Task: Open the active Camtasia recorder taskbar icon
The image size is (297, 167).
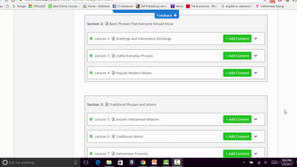Action: pyautogui.click(x=177, y=162)
